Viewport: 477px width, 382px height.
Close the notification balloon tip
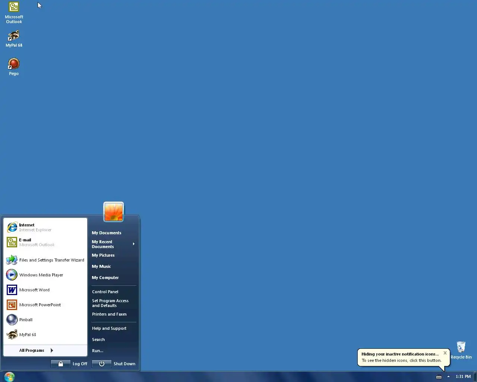[445, 353]
